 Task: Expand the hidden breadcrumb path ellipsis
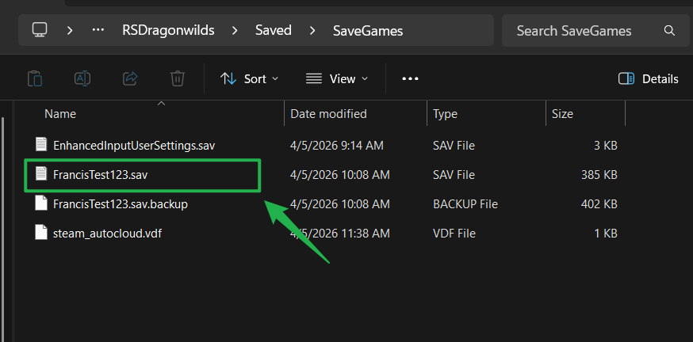point(99,30)
